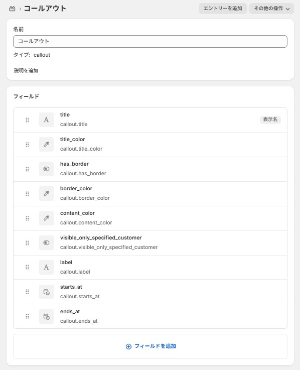Open the その他の操作 dropdown menu
The image size is (300, 370).
[271, 9]
